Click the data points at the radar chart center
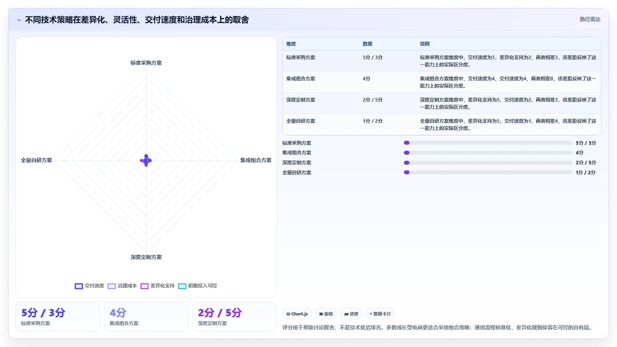The width and height of the screenshot is (617, 347). tap(146, 160)
